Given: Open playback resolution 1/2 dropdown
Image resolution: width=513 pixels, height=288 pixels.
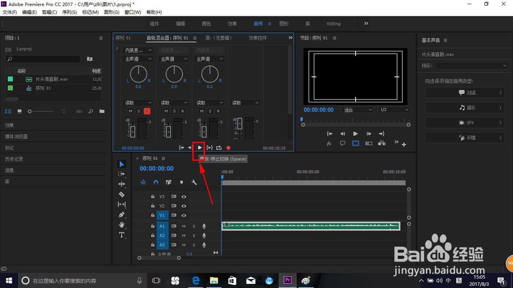Looking at the screenshot, I should (x=394, y=110).
